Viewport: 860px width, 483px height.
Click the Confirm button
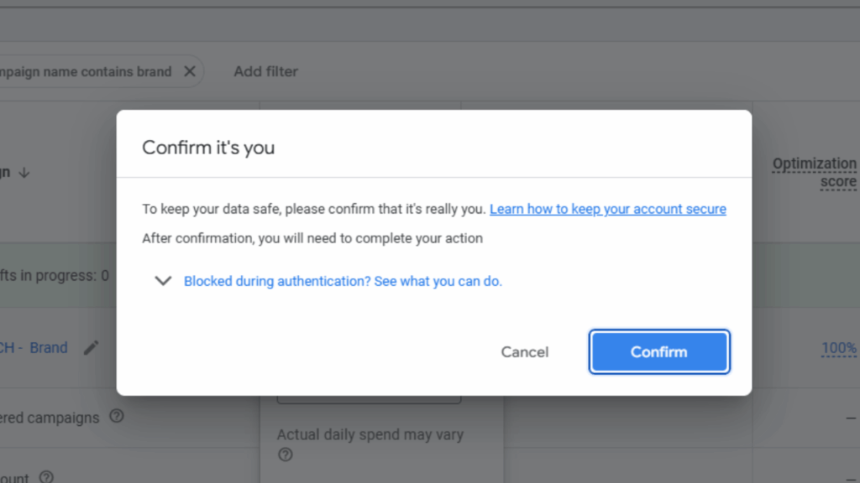pos(658,351)
